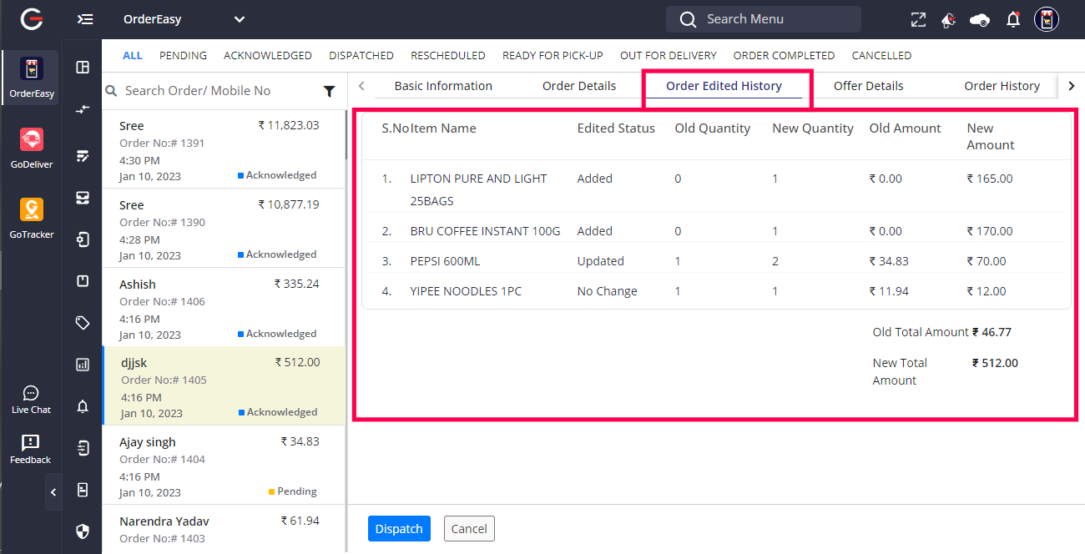Click the export list sidebar icon
The width and height of the screenshot is (1085, 554).
[83, 449]
